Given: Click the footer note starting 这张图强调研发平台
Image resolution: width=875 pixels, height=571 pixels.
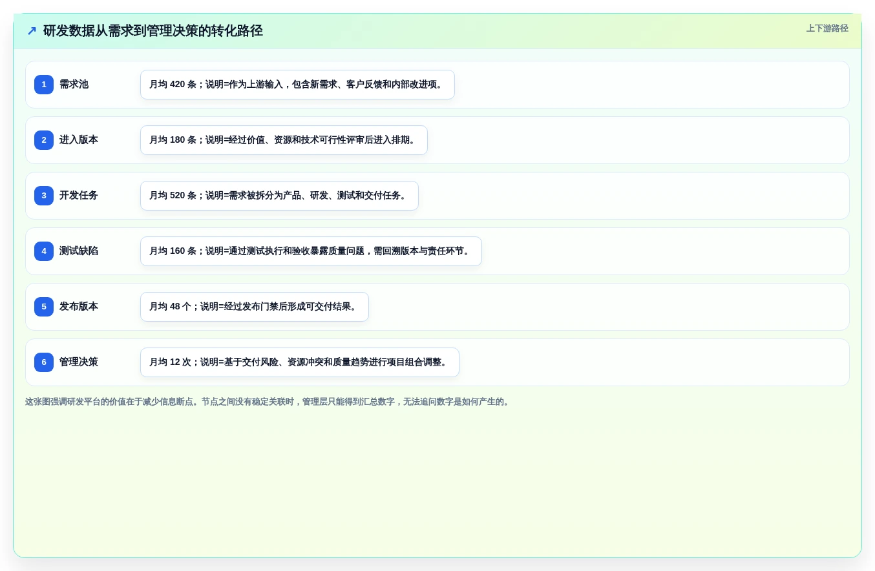Looking at the screenshot, I should tap(268, 402).
